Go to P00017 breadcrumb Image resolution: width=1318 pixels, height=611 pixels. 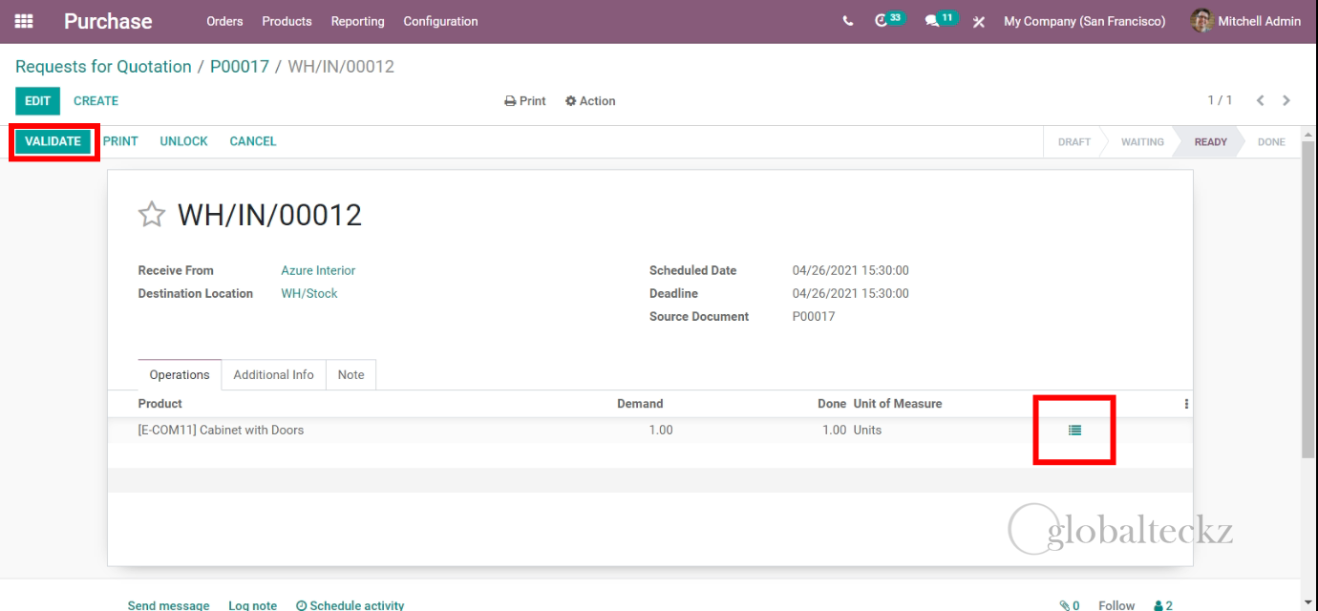240,67
